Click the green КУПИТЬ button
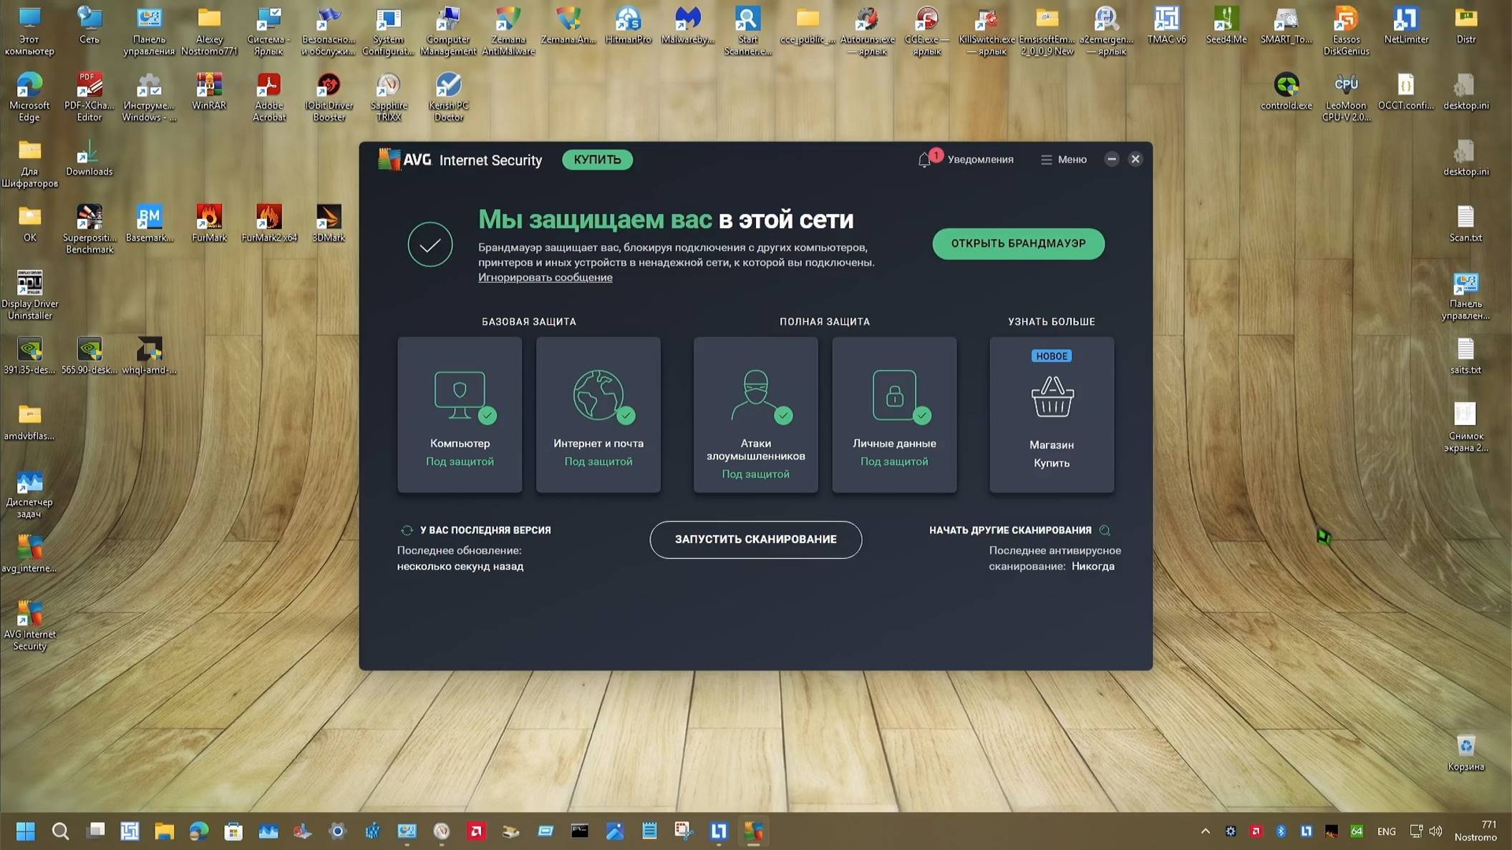Viewport: 1512px width, 850px height. point(597,160)
